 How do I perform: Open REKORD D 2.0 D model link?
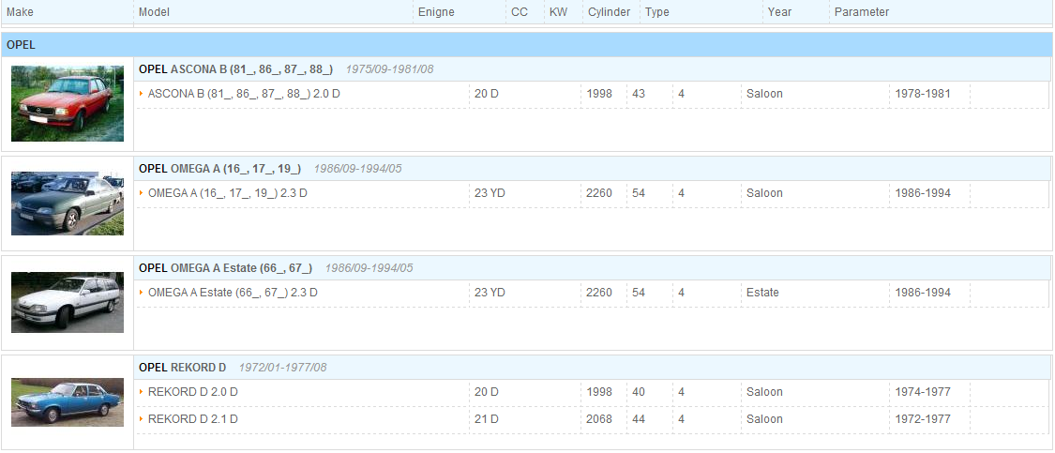pyautogui.click(x=192, y=392)
